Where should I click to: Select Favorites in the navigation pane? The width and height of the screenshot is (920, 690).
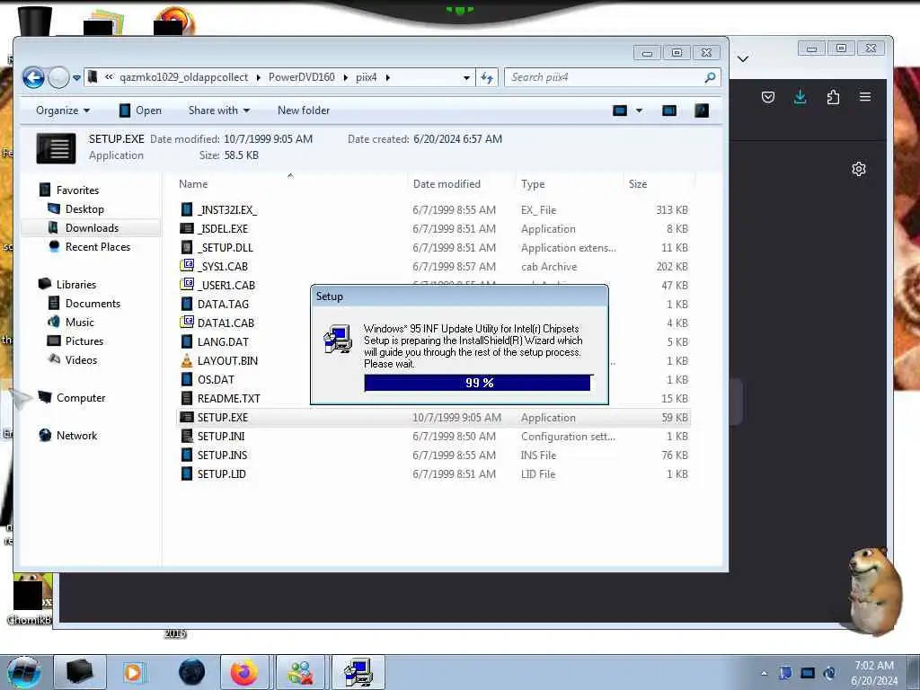click(x=77, y=190)
